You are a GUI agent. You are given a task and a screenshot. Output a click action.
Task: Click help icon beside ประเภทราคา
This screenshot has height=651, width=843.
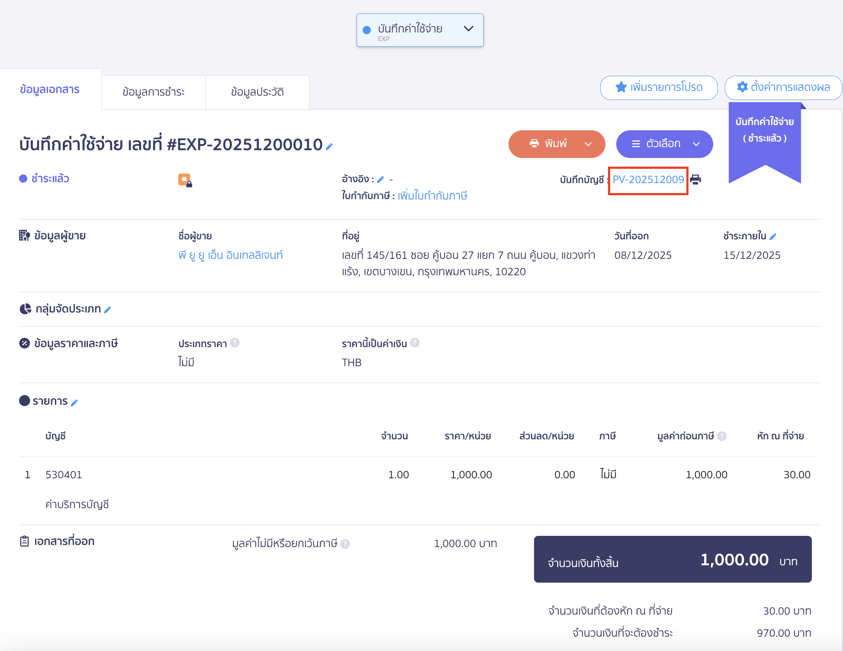(x=235, y=343)
